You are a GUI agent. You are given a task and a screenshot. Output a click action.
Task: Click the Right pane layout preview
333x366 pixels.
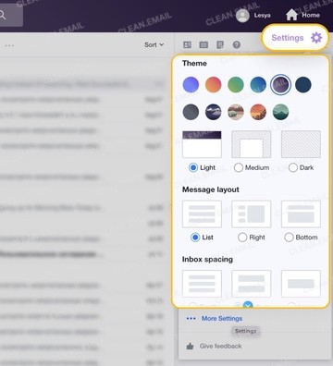(x=252, y=214)
